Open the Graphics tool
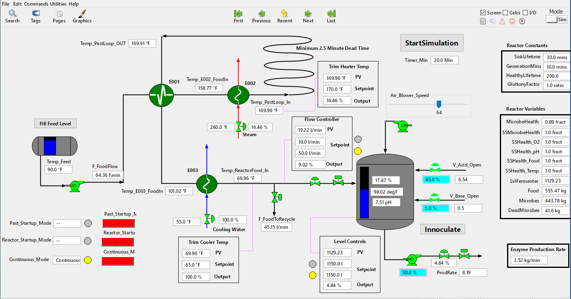 click(x=82, y=16)
